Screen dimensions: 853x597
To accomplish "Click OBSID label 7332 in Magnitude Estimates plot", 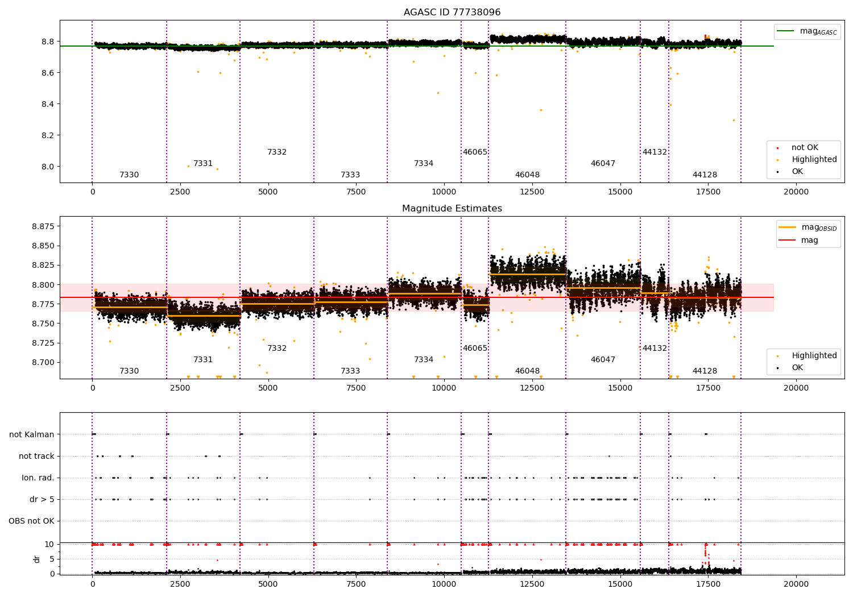I will (277, 349).
